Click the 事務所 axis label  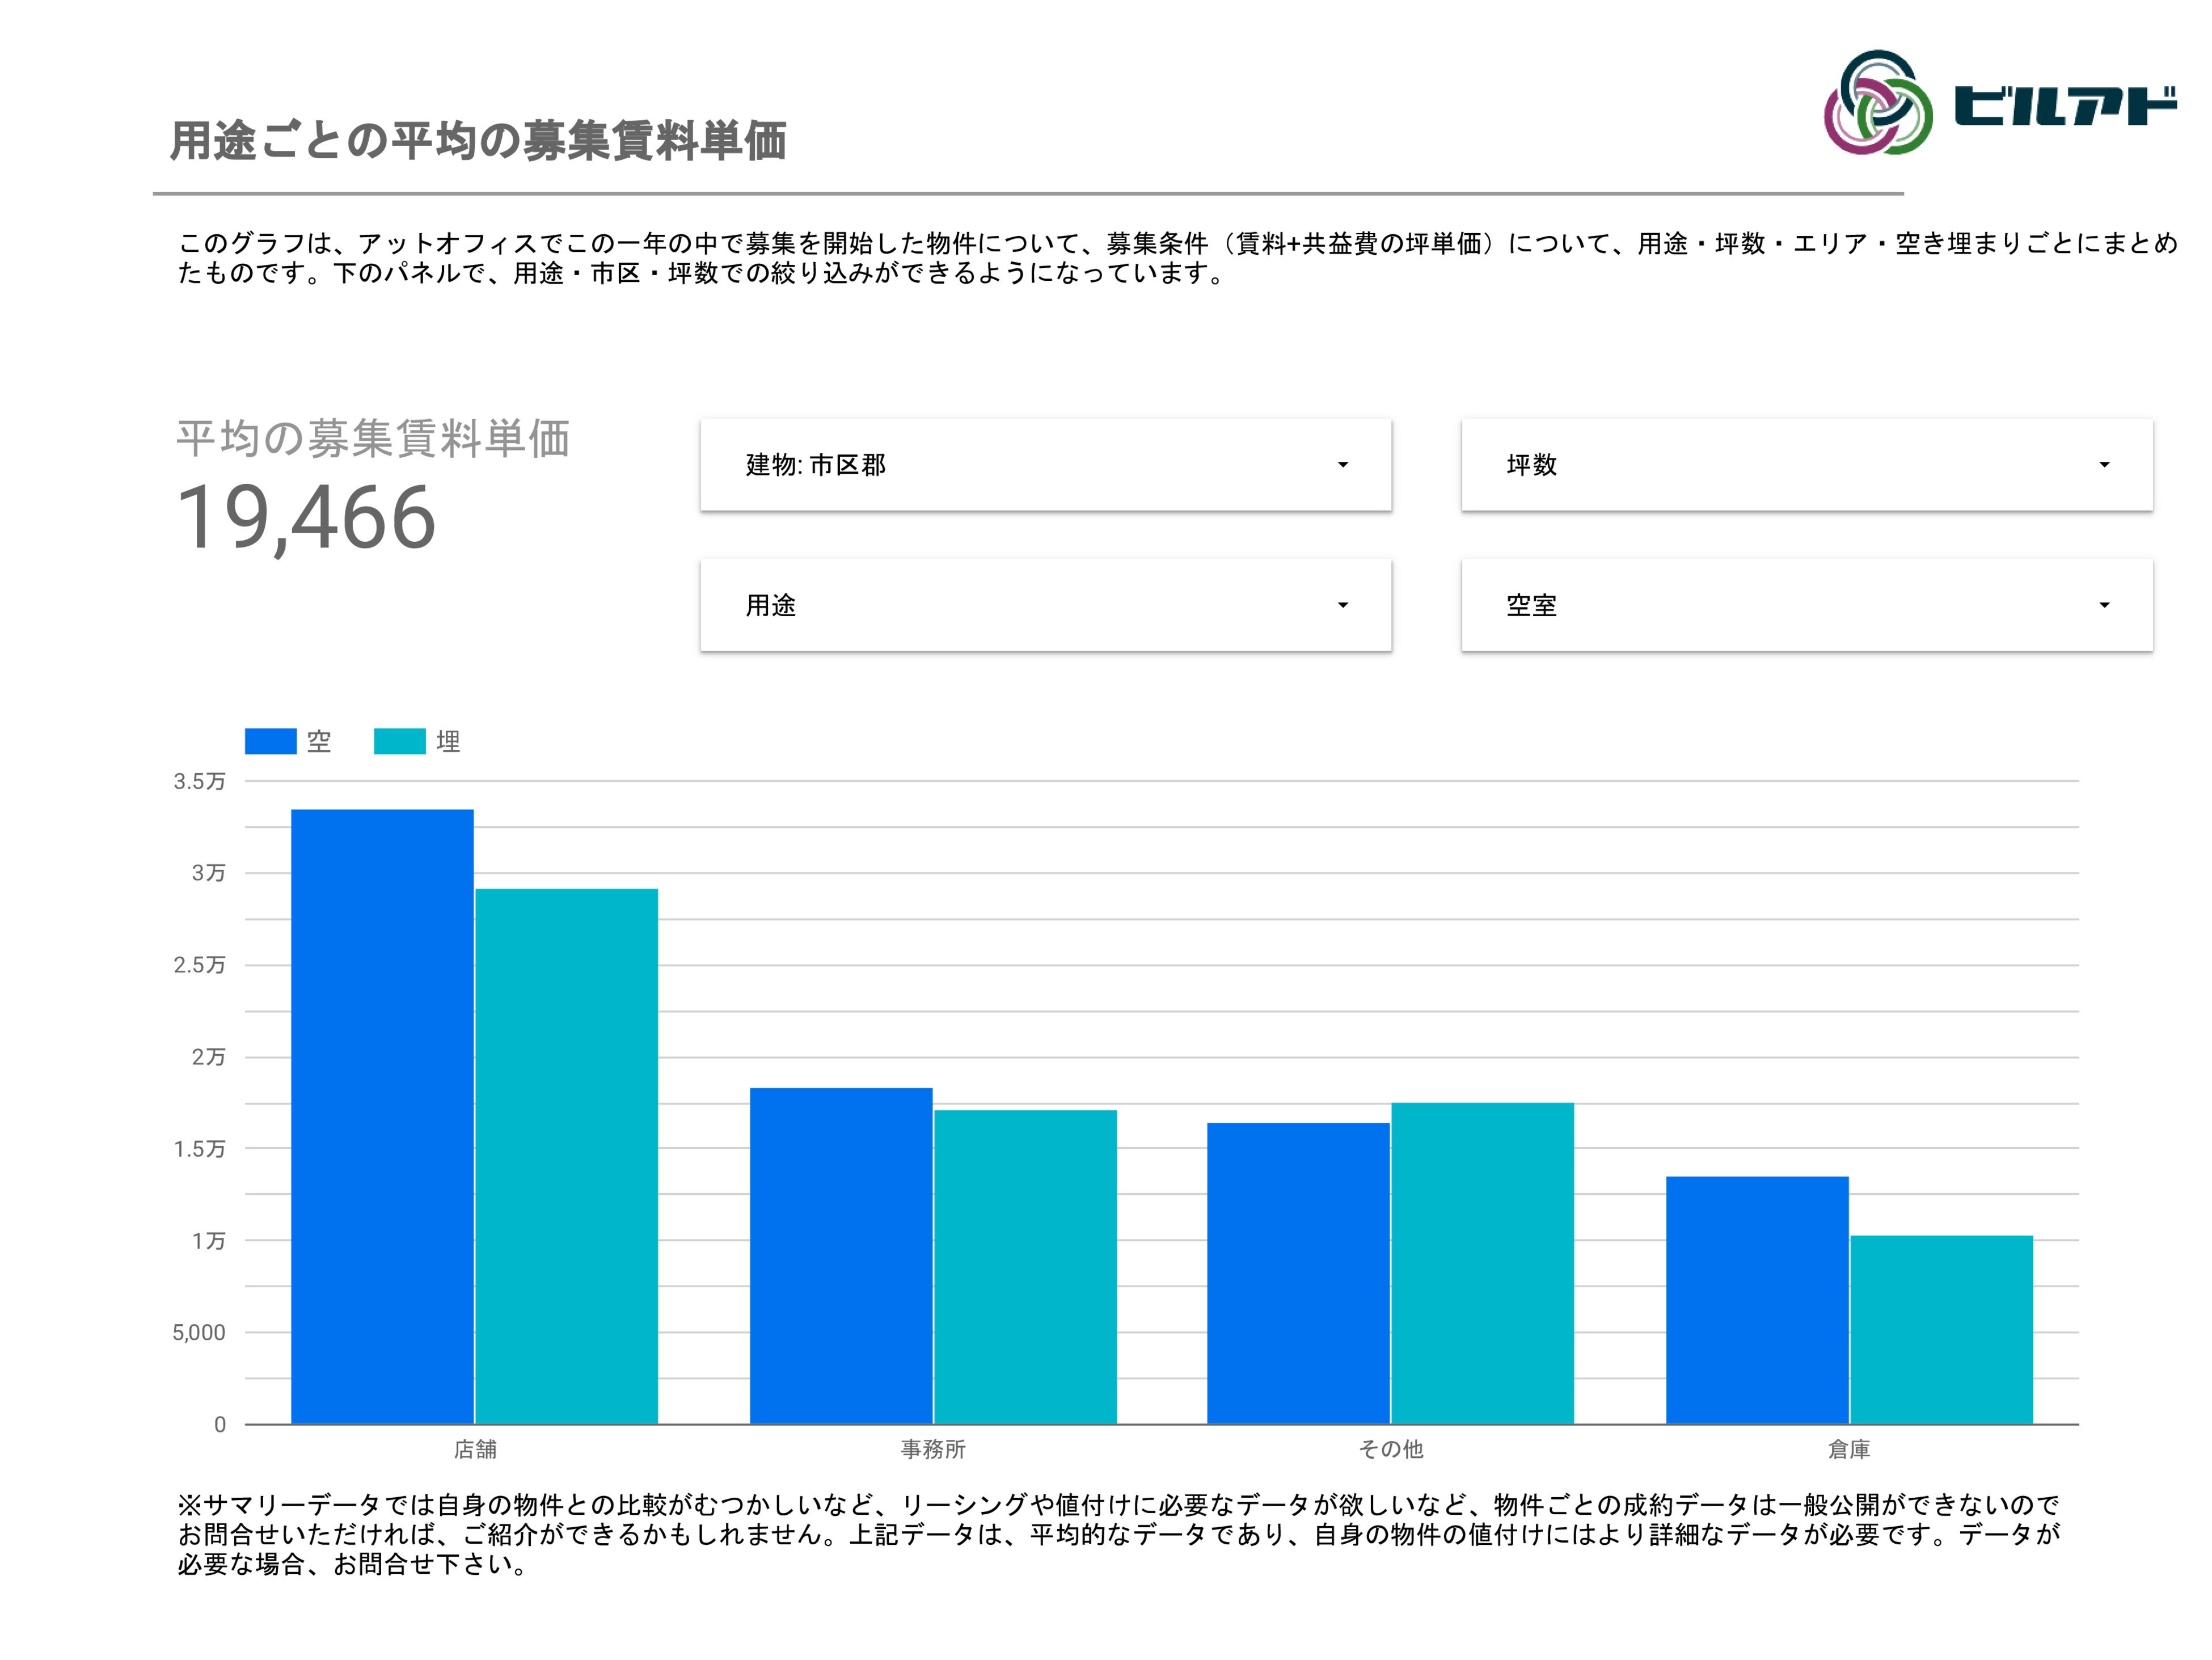[x=932, y=1449]
